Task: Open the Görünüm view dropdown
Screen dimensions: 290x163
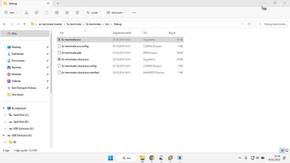Action: pyautogui.click(x=116, y=13)
